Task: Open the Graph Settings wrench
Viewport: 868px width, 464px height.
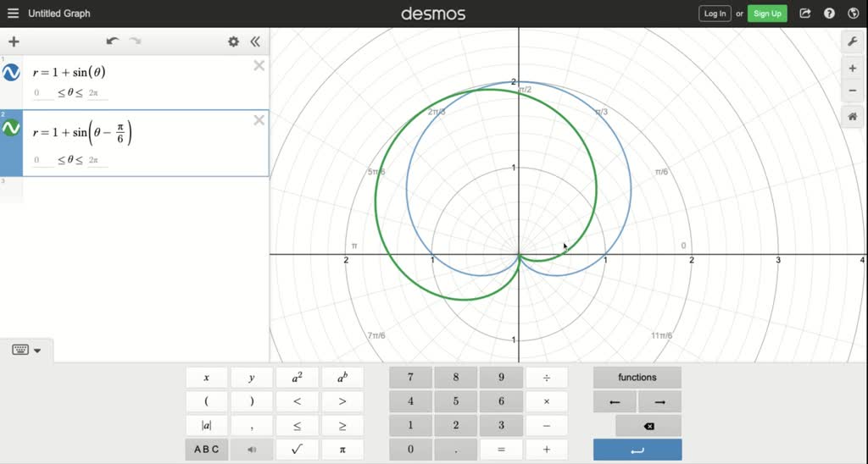Action: (852, 41)
